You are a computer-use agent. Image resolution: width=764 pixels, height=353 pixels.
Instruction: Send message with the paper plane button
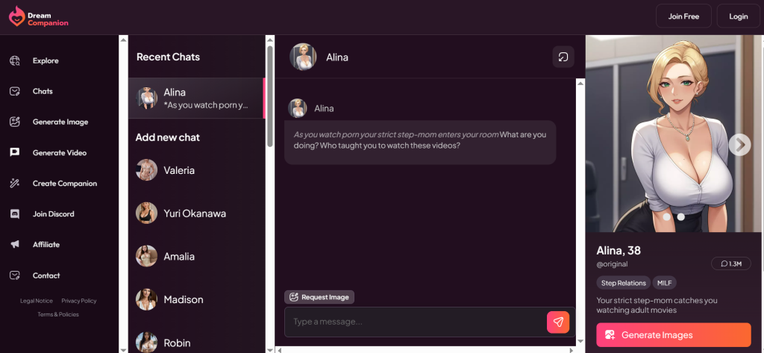tap(558, 322)
